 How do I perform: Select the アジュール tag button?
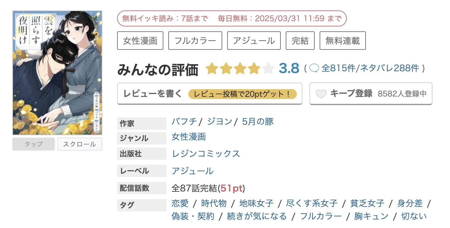pyautogui.click(x=254, y=41)
